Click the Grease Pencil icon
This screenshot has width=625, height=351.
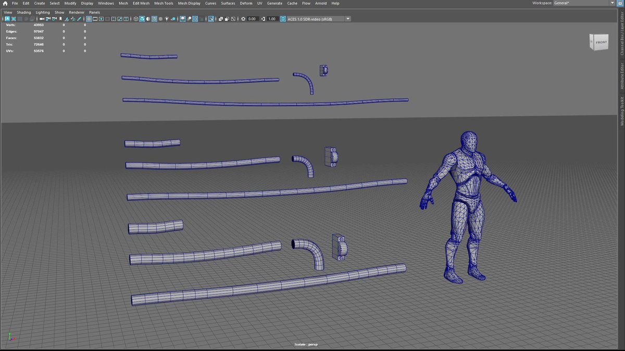click(x=79, y=19)
